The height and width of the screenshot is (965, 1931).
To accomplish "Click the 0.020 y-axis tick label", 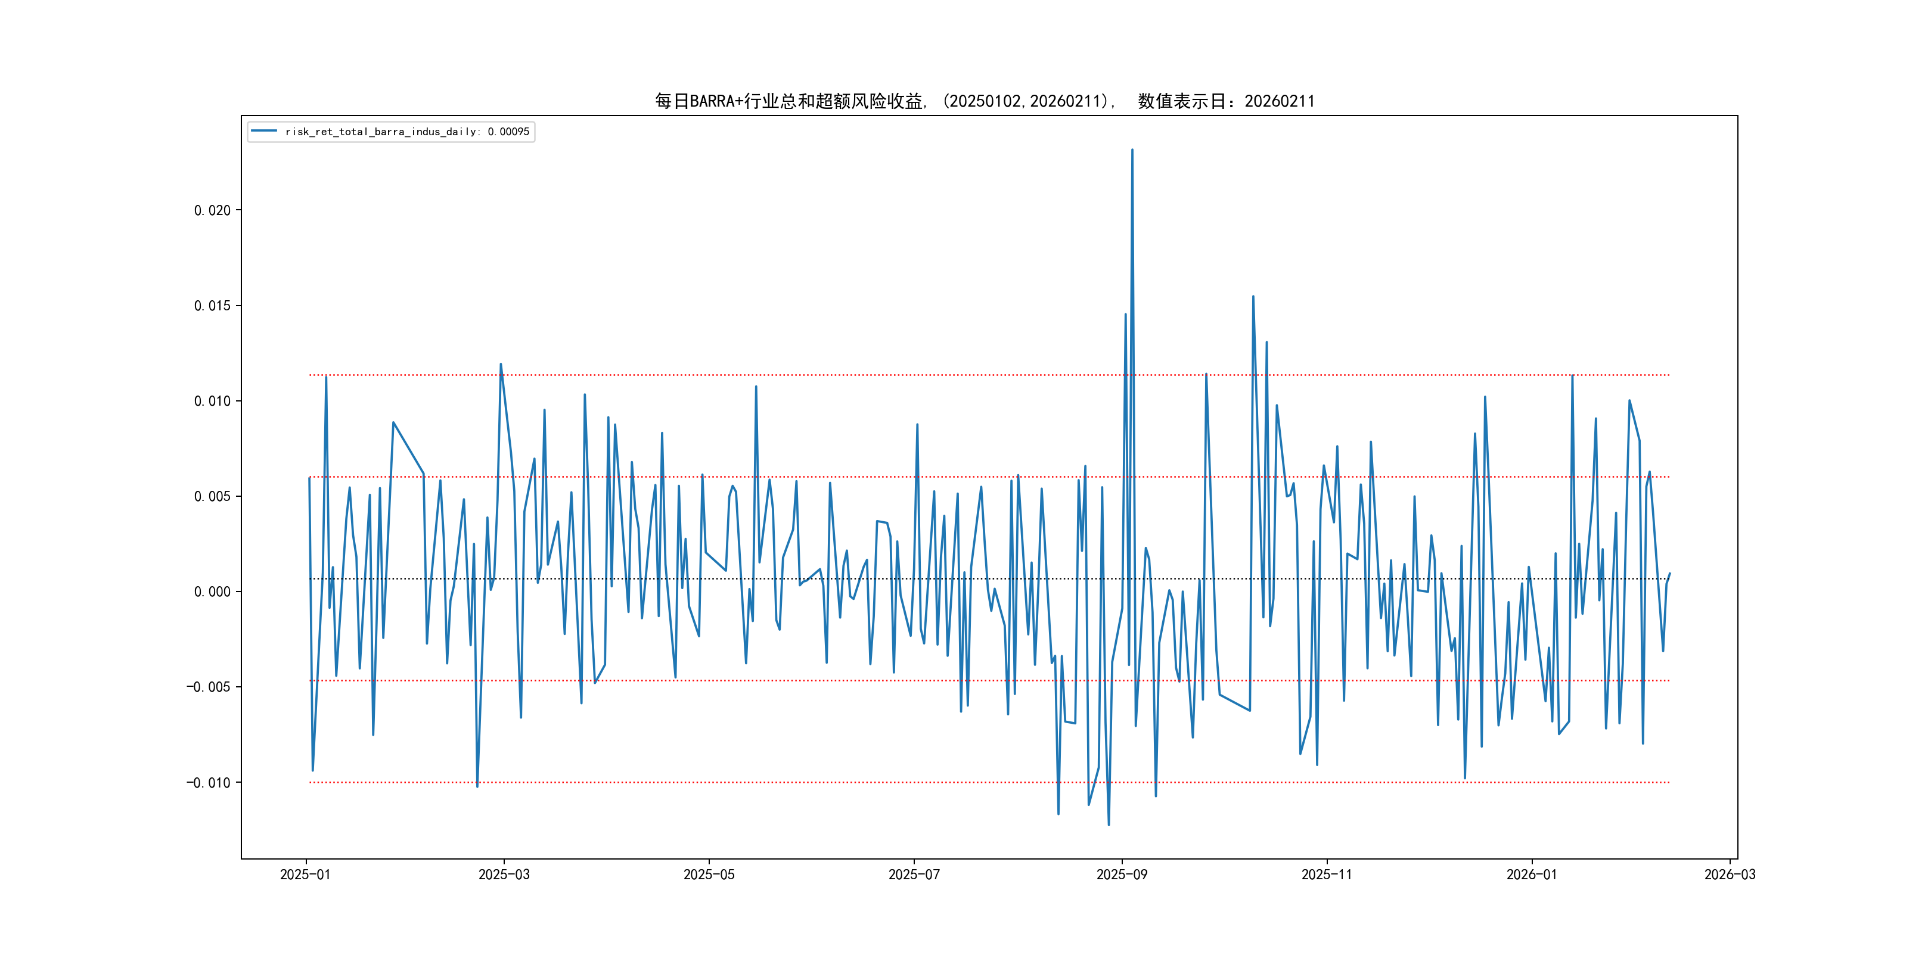I will click(x=212, y=210).
